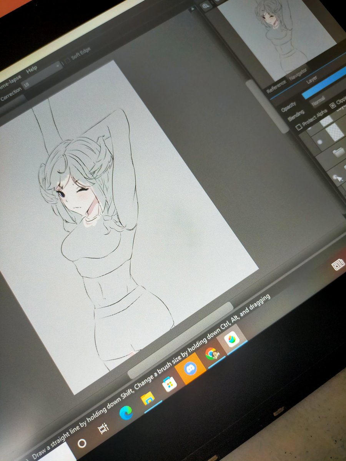Open Microsoft Store from the taskbar
The height and width of the screenshot is (461, 346).
[169, 383]
